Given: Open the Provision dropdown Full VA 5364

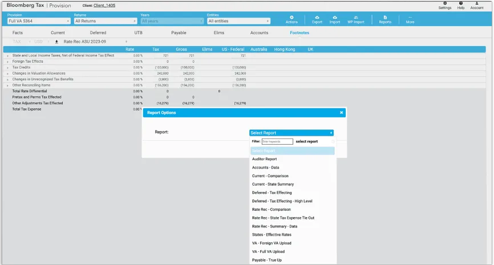Looking at the screenshot, I should click(x=39, y=21).
